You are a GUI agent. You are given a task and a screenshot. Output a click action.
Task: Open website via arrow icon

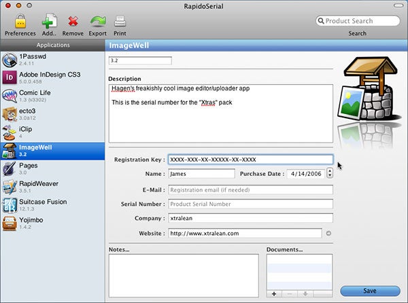point(328,233)
